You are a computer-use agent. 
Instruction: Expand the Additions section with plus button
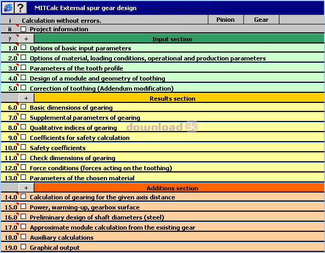(x=27, y=188)
